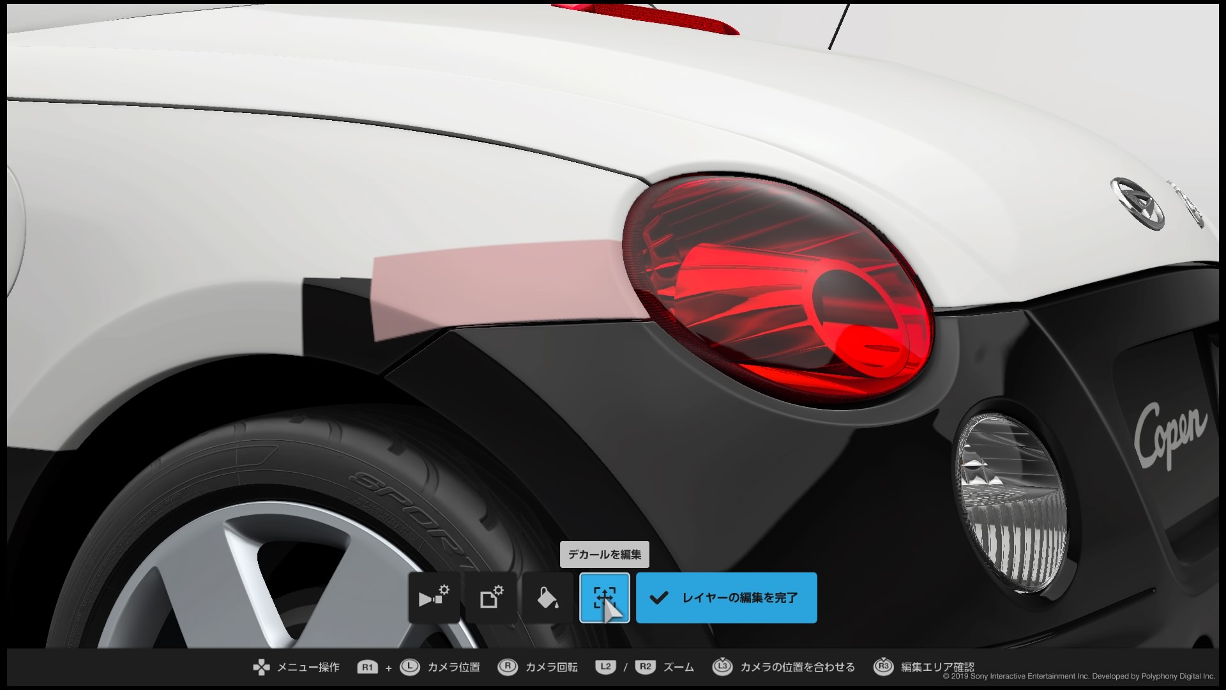Click the R2 zoom button icon
The image size is (1226, 690).
tap(646, 667)
